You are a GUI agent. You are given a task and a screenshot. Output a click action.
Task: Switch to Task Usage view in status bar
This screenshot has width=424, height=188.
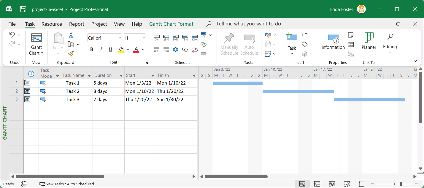(x=317, y=184)
